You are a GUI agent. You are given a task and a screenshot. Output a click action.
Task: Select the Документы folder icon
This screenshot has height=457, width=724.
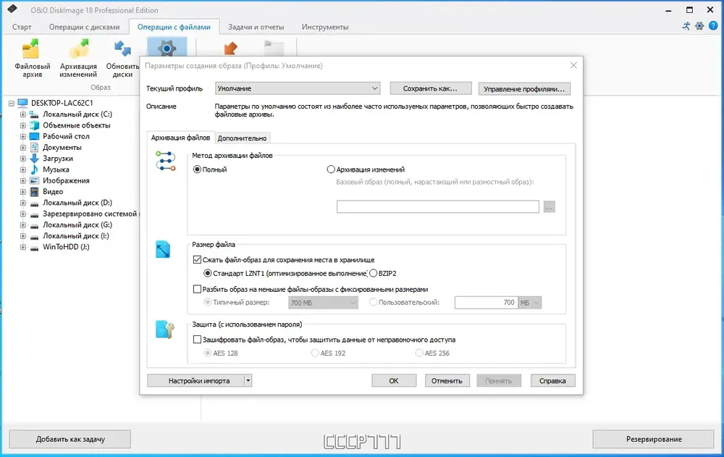coord(34,148)
